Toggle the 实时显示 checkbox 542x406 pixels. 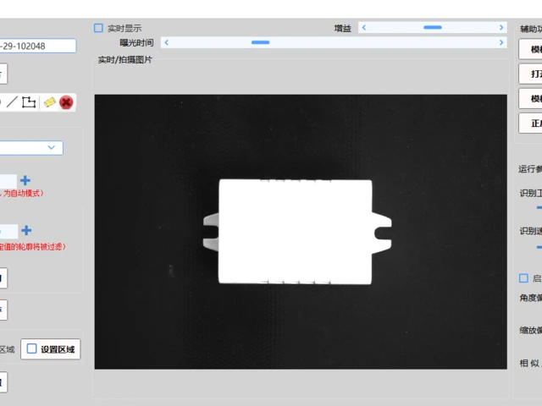pos(98,28)
